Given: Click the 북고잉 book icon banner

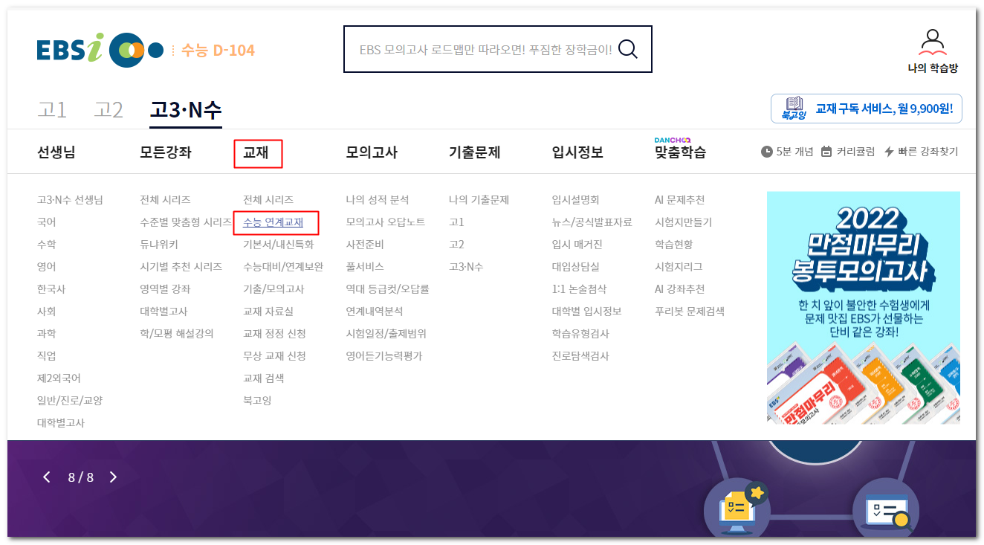Looking at the screenshot, I should 794,109.
